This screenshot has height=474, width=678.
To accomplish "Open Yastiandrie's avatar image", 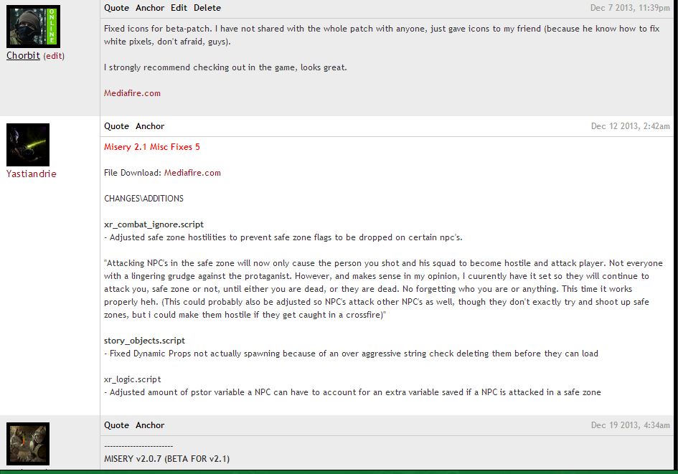I will [28, 145].
